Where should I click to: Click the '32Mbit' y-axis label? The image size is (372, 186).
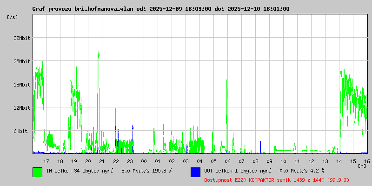coord(22,38)
